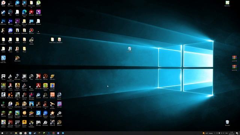The image size is (240, 135).
Task: Select the Bandicam desktop icon
Action: pyautogui.click(x=31, y=30)
